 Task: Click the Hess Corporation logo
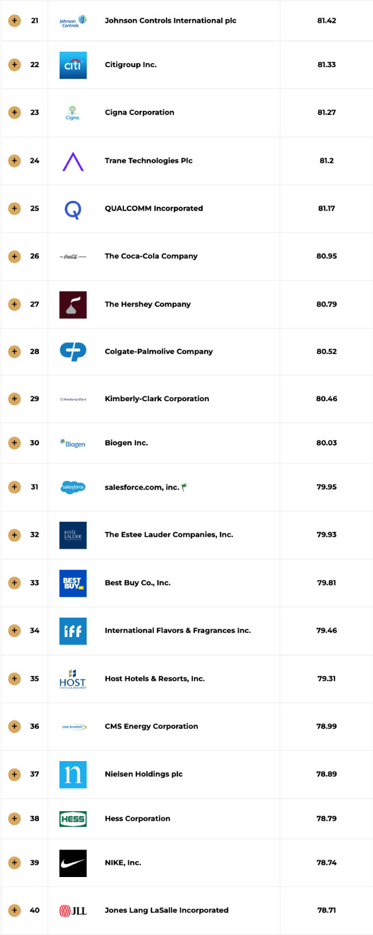73,819
